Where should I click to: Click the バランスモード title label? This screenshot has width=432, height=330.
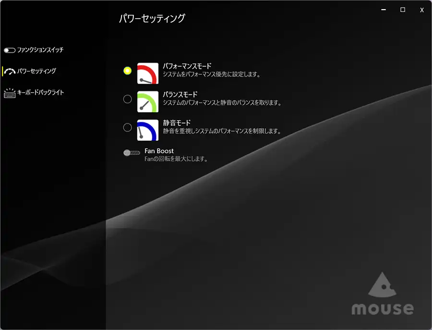coord(180,95)
